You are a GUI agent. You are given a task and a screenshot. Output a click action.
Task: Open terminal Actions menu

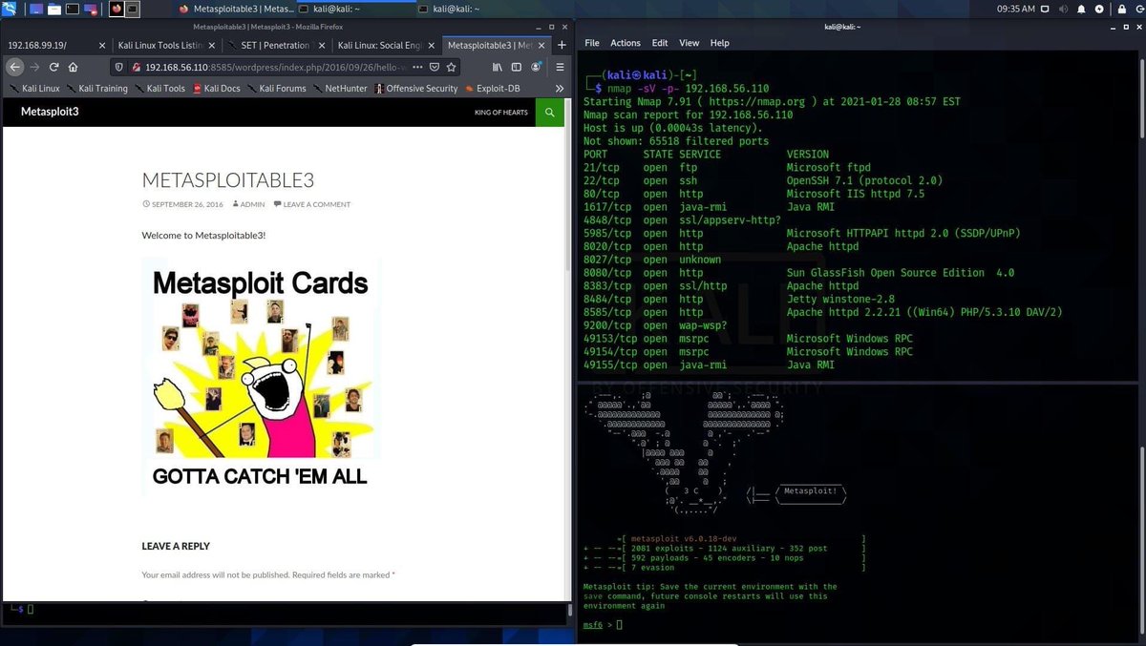click(x=626, y=43)
